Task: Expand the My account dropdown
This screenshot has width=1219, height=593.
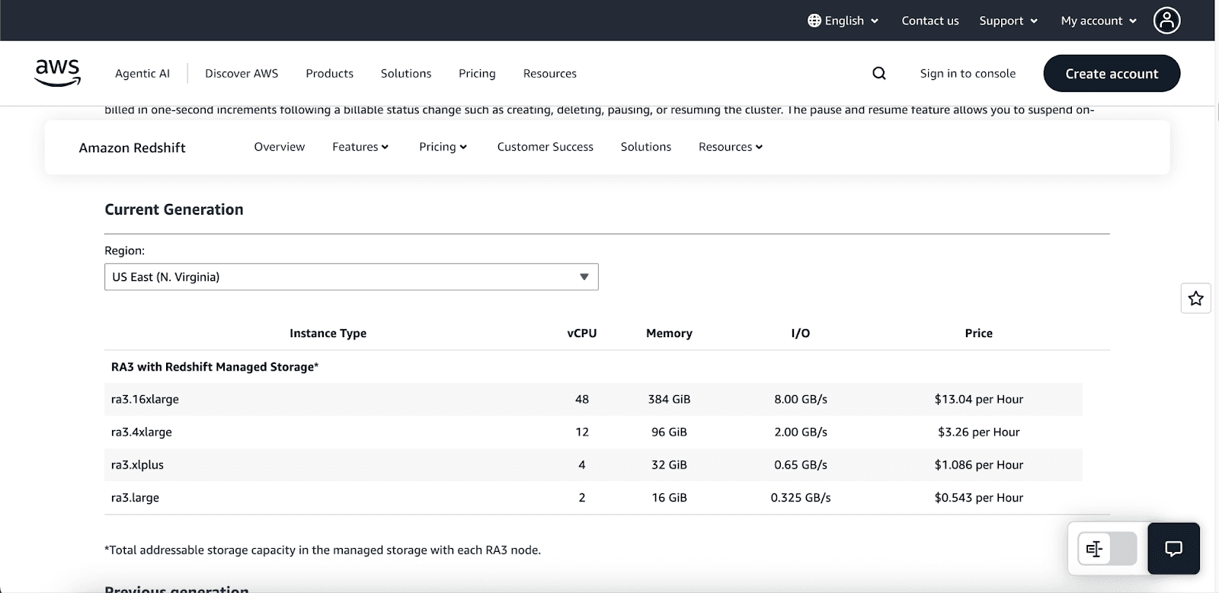Action: pyautogui.click(x=1099, y=21)
